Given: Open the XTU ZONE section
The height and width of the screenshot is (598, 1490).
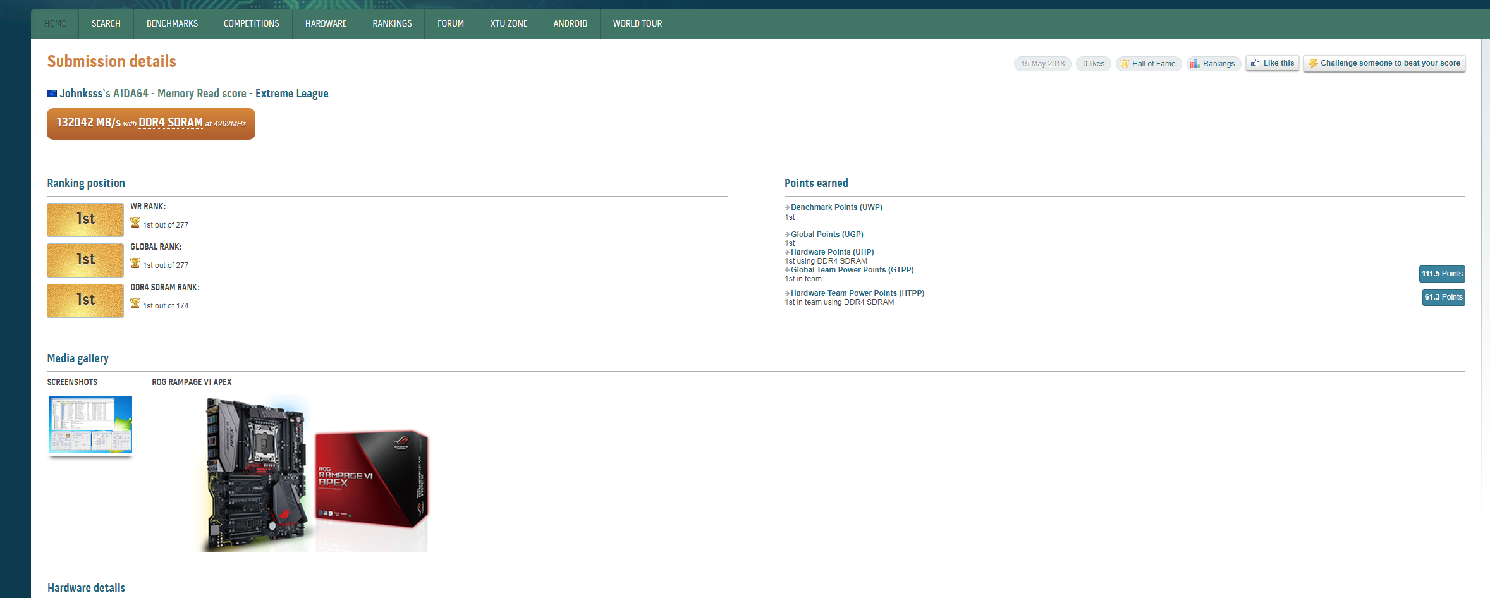Looking at the screenshot, I should (x=508, y=23).
